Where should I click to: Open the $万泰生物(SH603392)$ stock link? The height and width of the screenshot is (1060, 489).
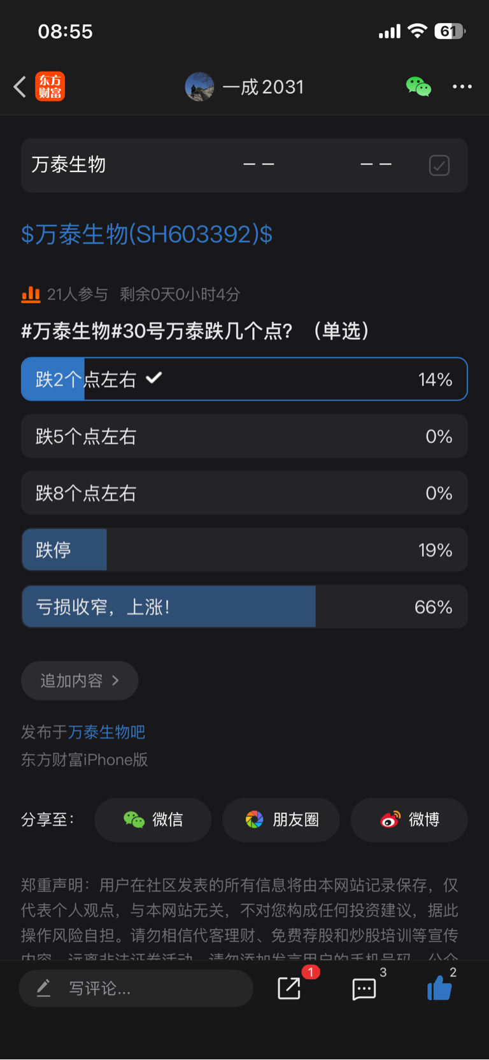(x=147, y=235)
